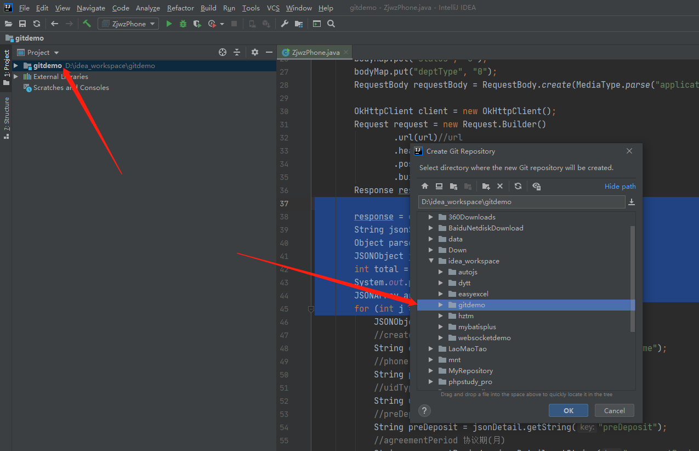Click the Project Directory icon in dialog
The height and width of the screenshot is (451, 699).
pos(453,187)
